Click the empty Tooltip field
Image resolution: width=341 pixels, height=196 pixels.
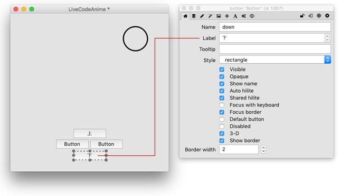[x=275, y=49]
